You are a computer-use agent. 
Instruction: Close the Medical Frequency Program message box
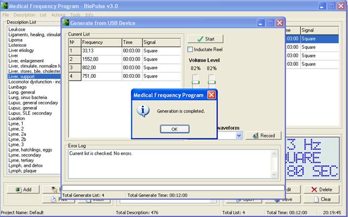(x=211, y=95)
